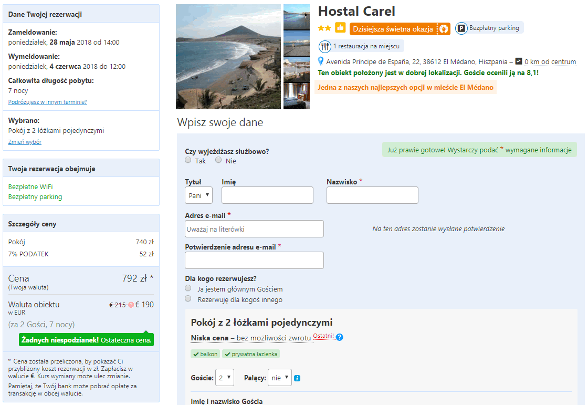Click the Adres e-mail input field
The width and height of the screenshot is (588, 405).
(x=254, y=229)
